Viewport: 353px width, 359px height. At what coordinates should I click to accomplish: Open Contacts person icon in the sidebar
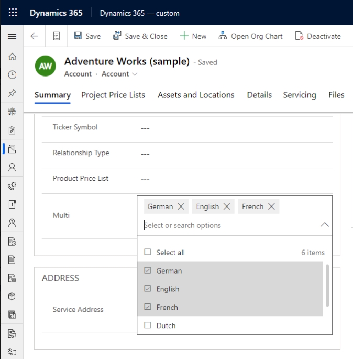pos(12,167)
